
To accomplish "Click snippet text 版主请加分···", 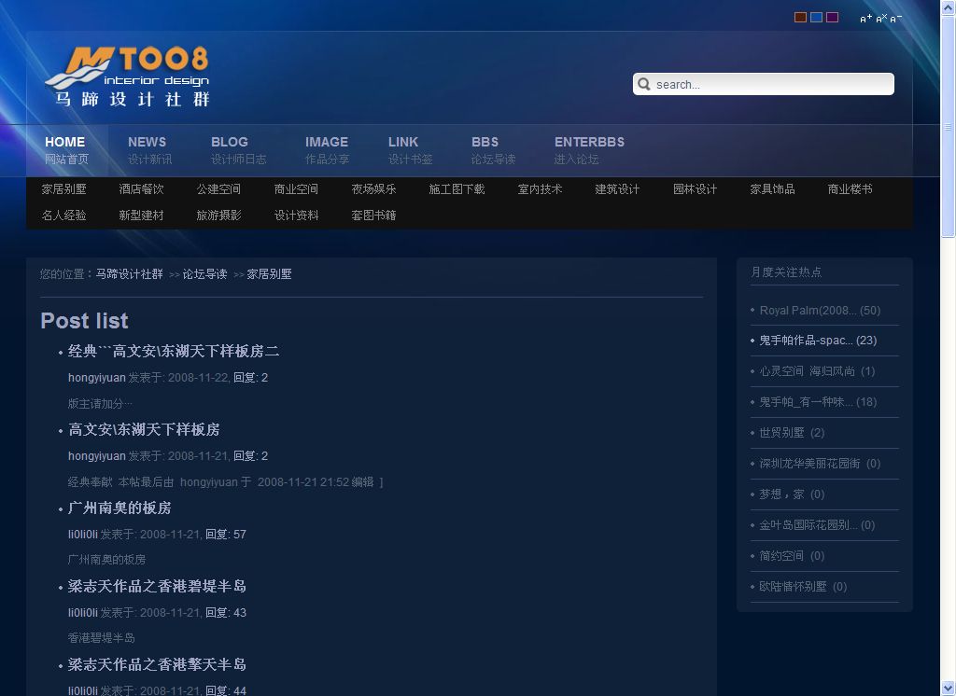I will [100, 404].
